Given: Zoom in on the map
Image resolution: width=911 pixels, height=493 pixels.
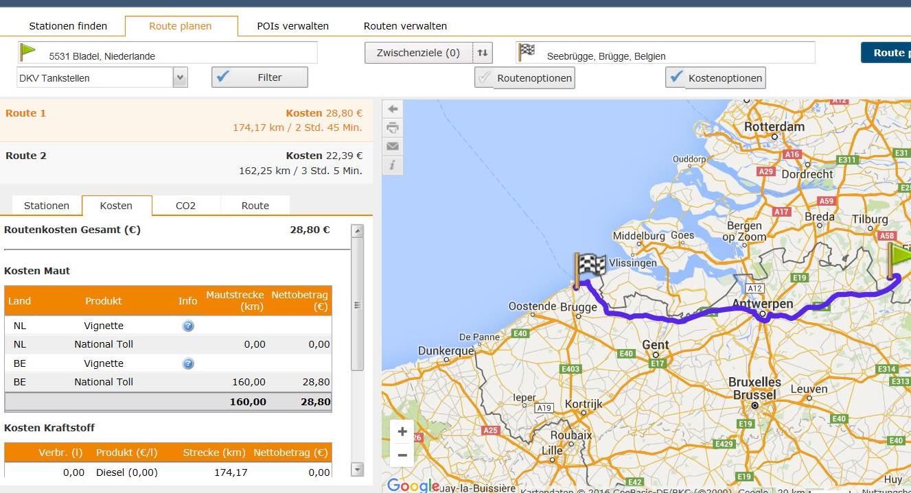Looking at the screenshot, I should tap(402, 432).
